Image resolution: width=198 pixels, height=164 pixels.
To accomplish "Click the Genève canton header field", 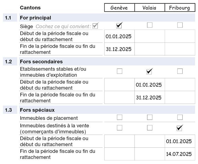I will (119, 8).
